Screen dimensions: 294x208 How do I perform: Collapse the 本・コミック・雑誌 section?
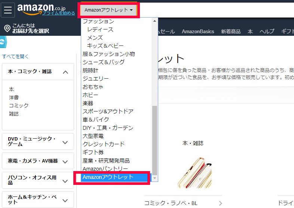click(x=65, y=72)
